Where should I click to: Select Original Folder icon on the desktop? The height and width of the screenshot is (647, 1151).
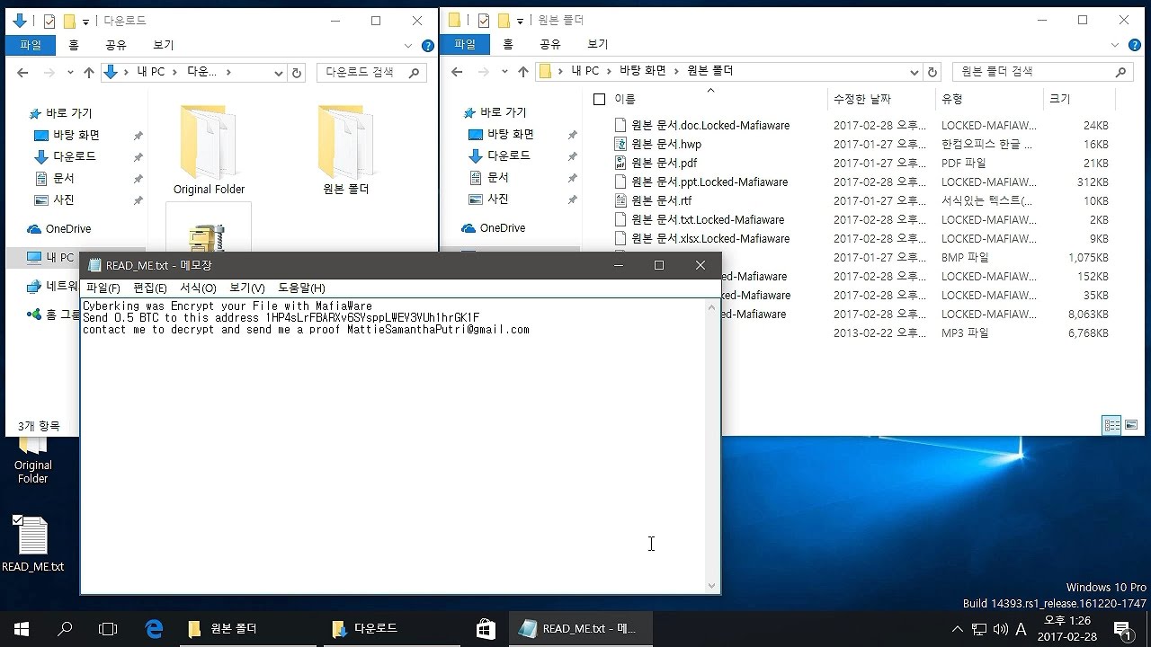33,461
